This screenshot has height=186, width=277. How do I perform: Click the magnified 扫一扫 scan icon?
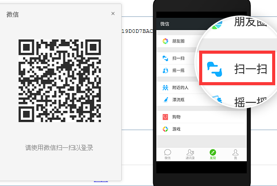click(215, 69)
